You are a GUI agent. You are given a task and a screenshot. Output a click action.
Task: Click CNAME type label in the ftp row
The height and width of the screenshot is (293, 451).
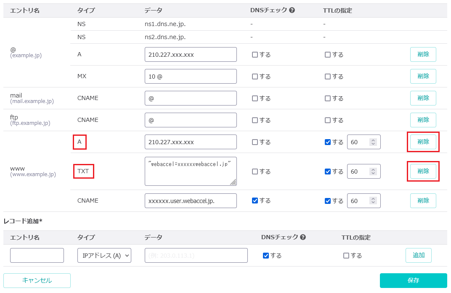(88, 120)
